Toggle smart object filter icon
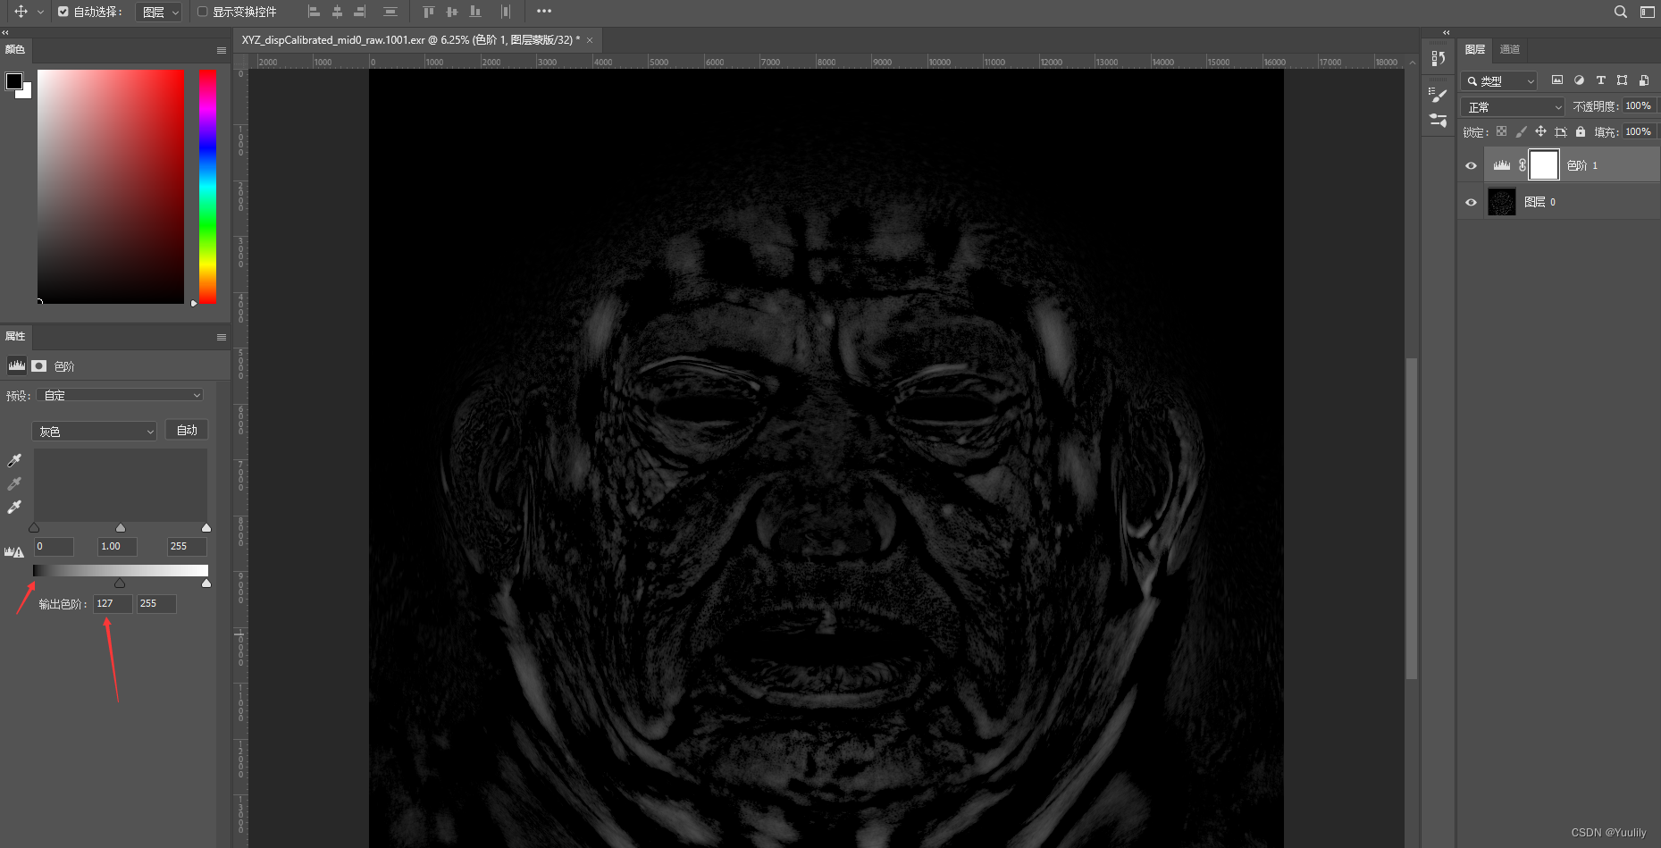 (1644, 80)
